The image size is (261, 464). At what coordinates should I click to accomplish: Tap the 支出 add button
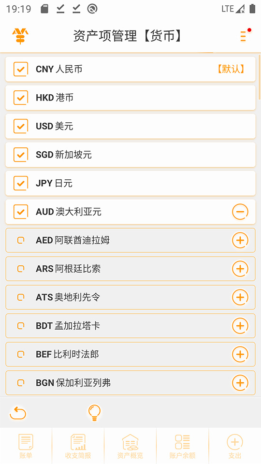(235, 446)
